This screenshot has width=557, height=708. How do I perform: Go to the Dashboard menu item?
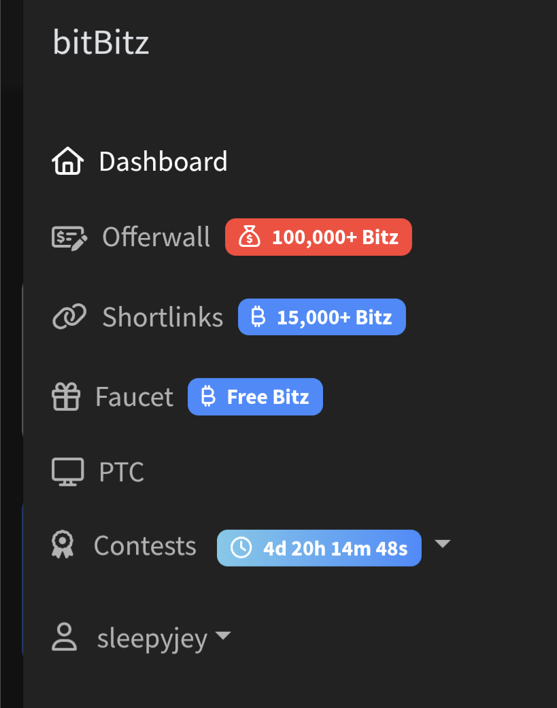139,161
